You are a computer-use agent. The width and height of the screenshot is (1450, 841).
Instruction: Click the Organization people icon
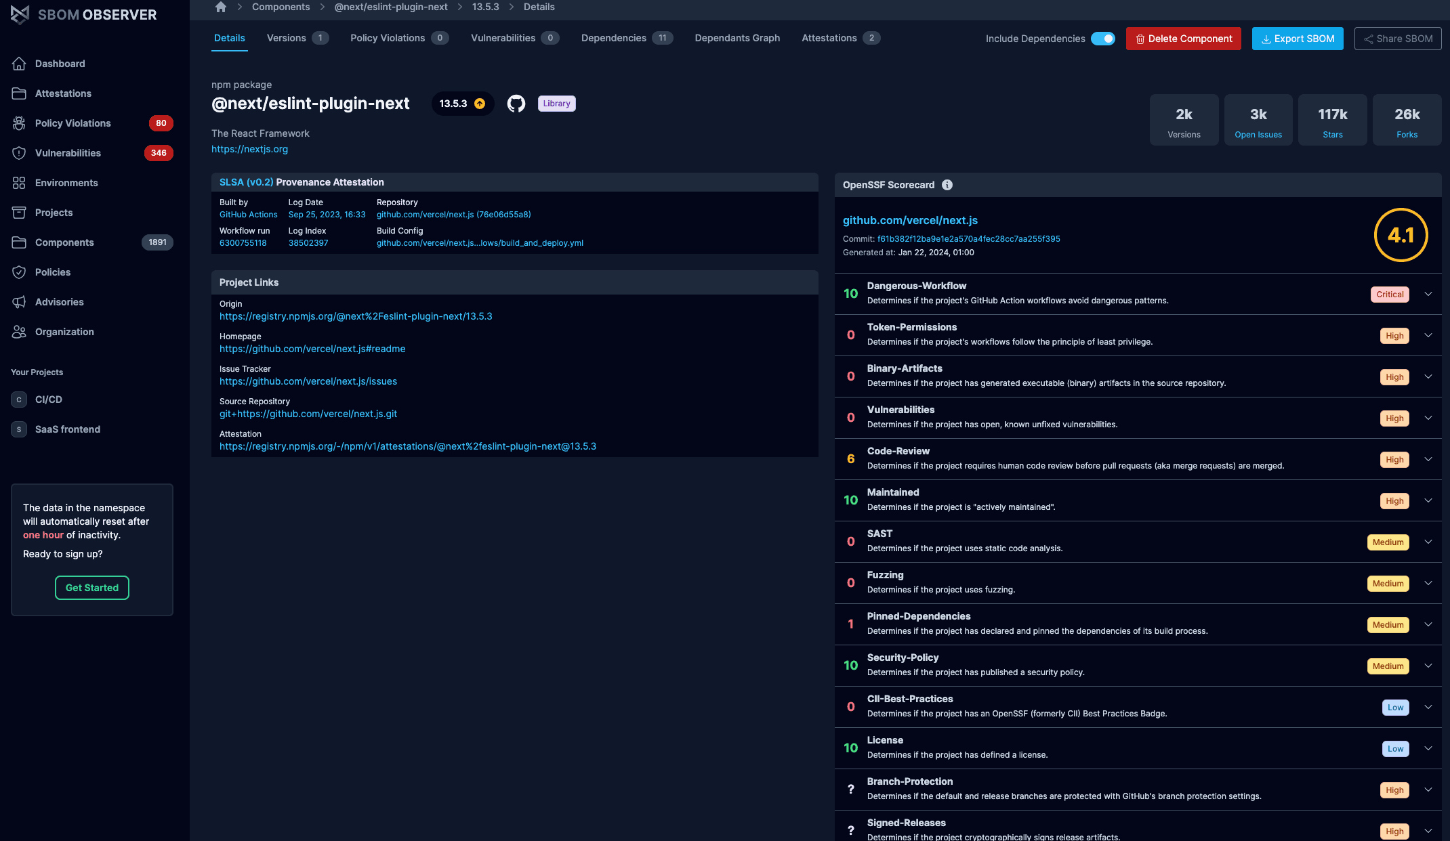pyautogui.click(x=19, y=332)
